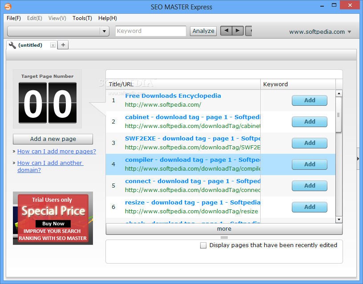The image size is (363, 284).
Task: Expand the right side panel arrow
Action: pos(358,159)
